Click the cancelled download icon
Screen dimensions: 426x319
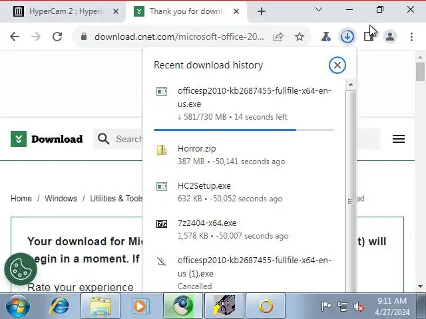tap(162, 261)
